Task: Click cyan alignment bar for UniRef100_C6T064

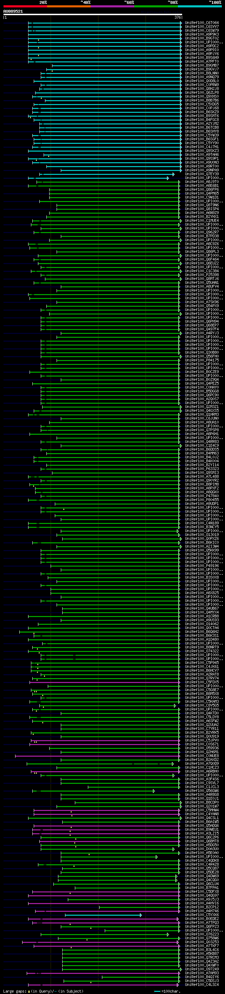Action: (105, 23)
